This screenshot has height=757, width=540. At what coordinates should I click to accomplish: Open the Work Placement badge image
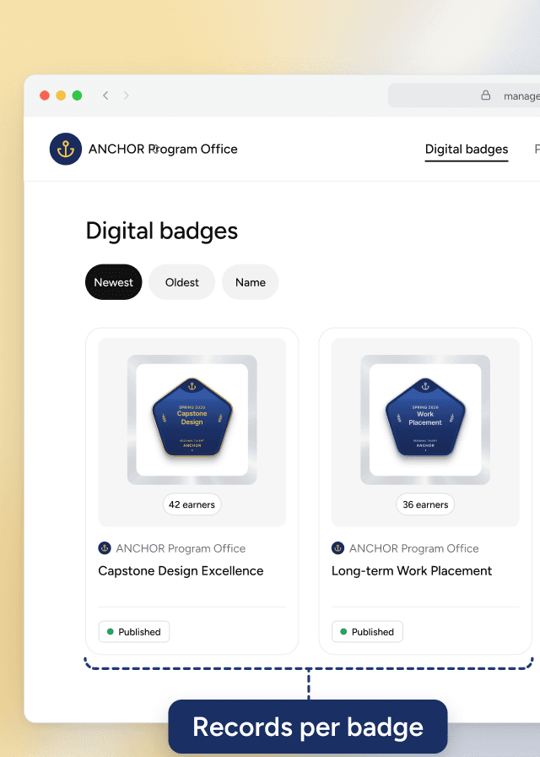(425, 420)
